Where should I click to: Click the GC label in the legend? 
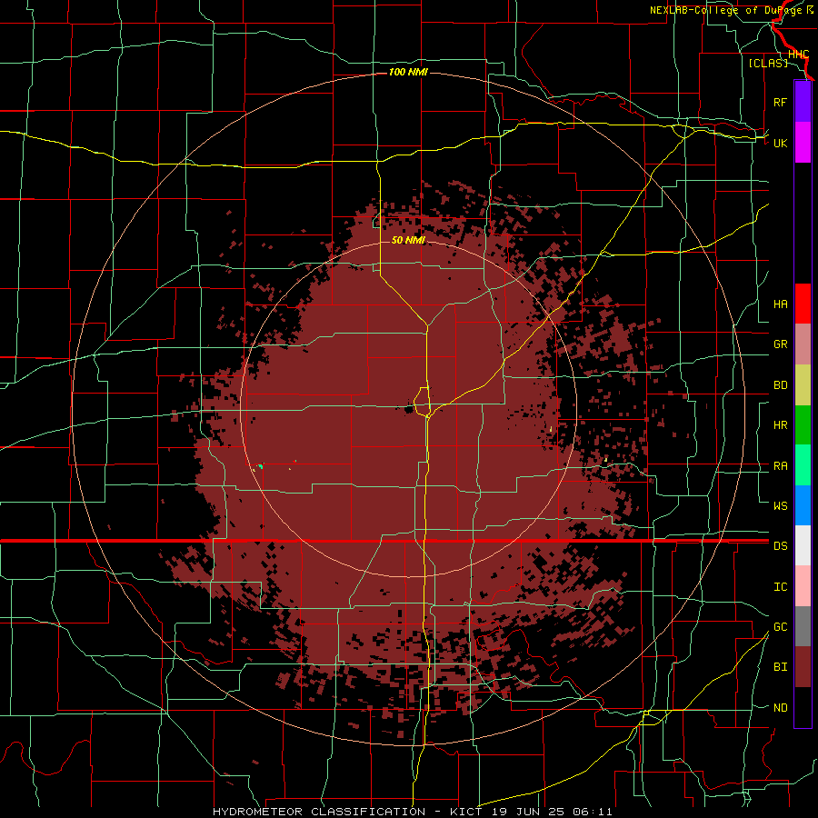(x=781, y=626)
